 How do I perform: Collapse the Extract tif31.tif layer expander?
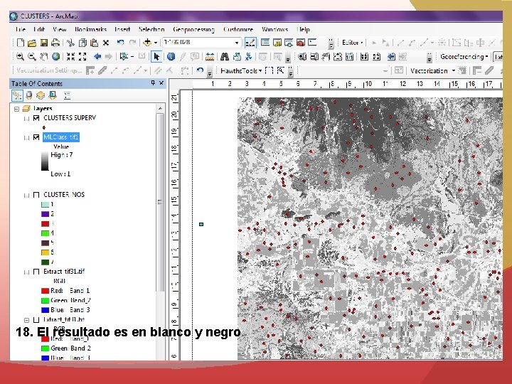pos(26,272)
